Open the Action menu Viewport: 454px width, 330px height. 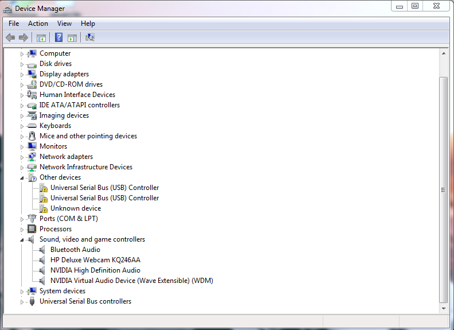pos(38,24)
